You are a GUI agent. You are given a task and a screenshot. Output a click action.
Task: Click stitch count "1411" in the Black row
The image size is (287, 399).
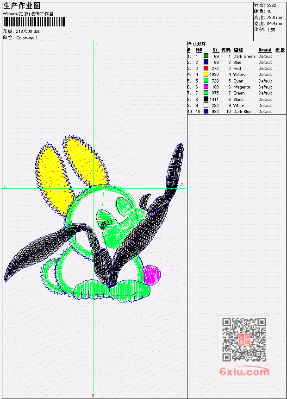[214, 100]
